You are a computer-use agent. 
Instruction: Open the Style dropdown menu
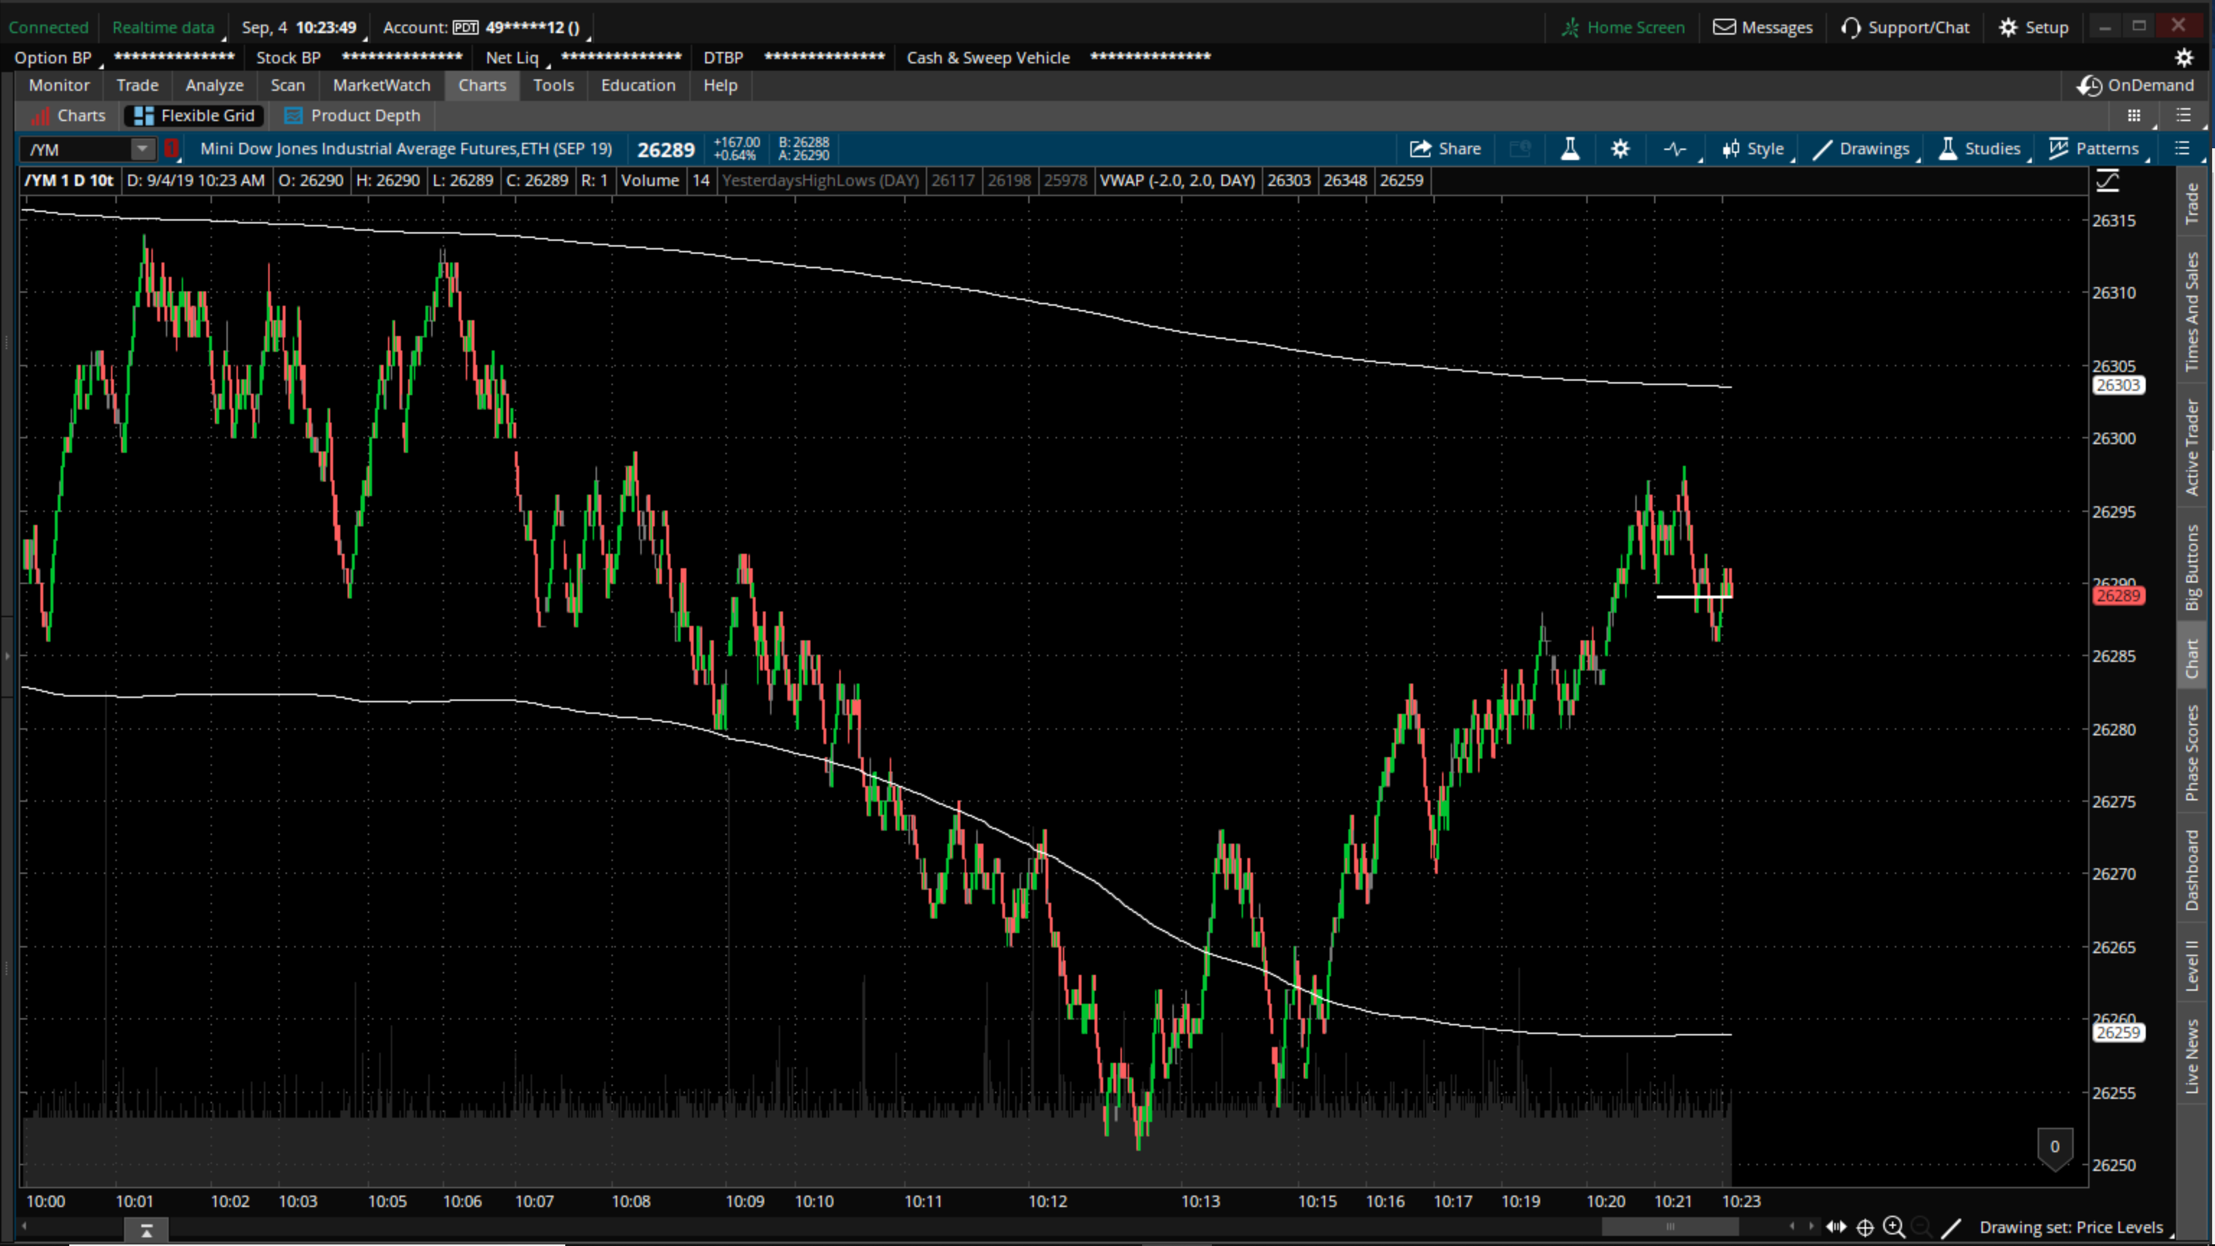click(1754, 149)
